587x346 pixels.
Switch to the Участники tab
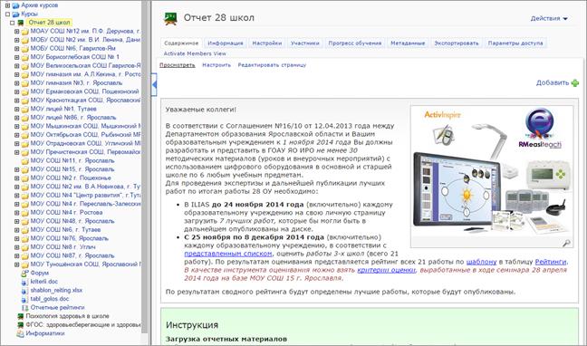304,43
